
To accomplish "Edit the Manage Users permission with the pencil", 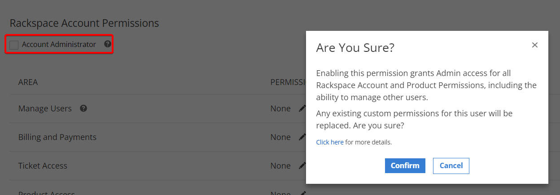I will [302, 108].
